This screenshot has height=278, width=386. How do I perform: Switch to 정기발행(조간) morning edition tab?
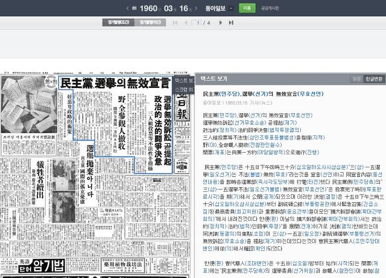pyautogui.click(x=118, y=22)
